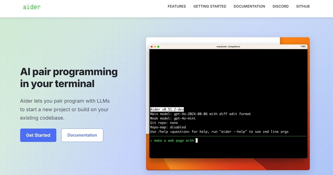Visit the Discord nav link
The height and width of the screenshot is (175, 333).
(x=280, y=6)
